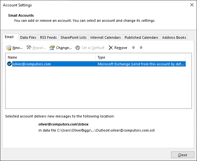Click the Change account icon
Screen dimensions: 197x161
tap(52, 48)
